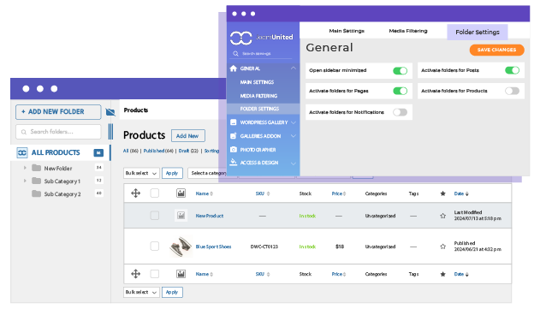
Task: Filter by Draft (22) link
Action: coord(188,151)
